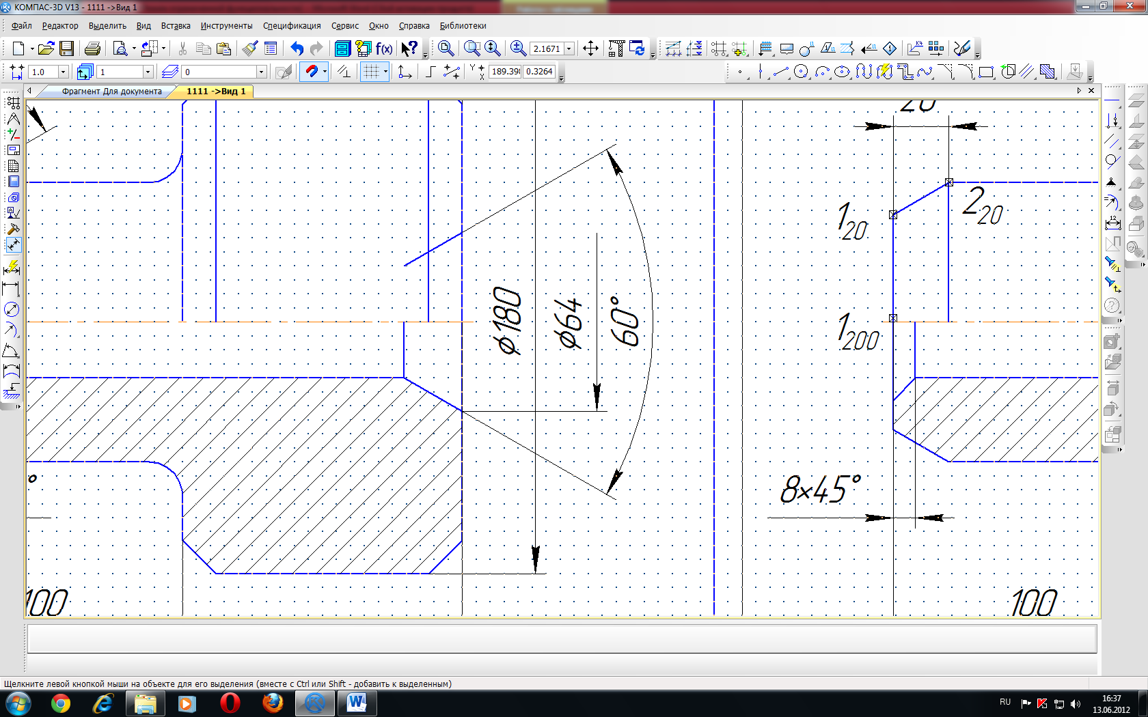Open the layer 0 dropdown

point(261,72)
